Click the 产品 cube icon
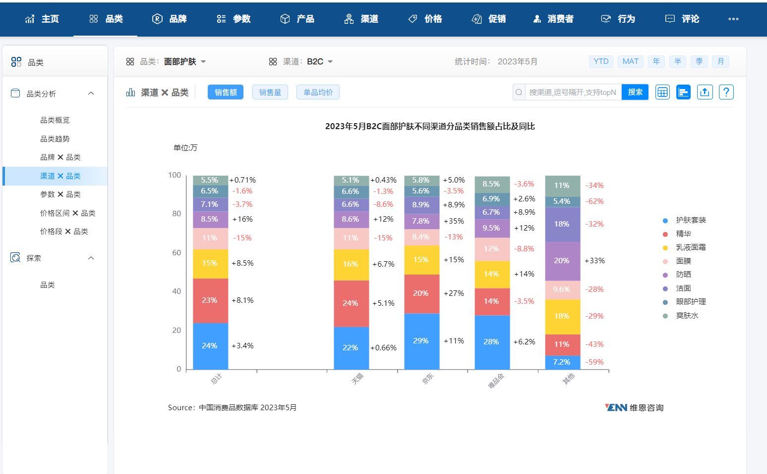 (x=285, y=19)
